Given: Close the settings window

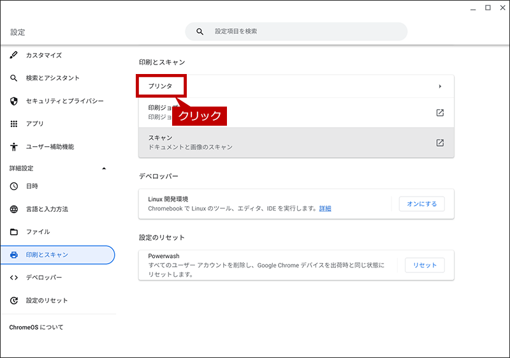Looking at the screenshot, I should pos(503,8).
